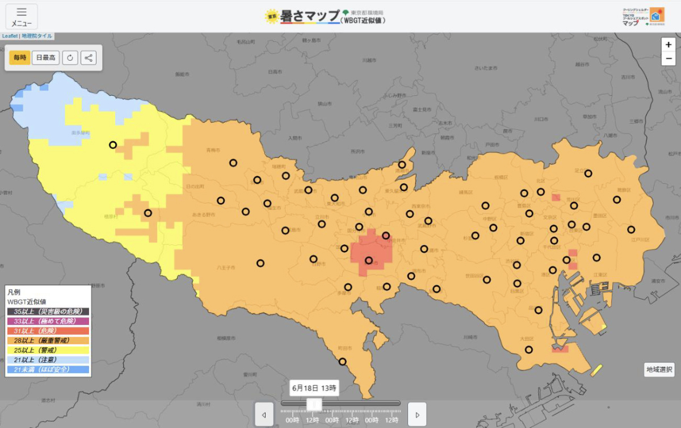Click the 川口市 map label
The image size is (681, 428).
pyautogui.click(x=541, y=119)
